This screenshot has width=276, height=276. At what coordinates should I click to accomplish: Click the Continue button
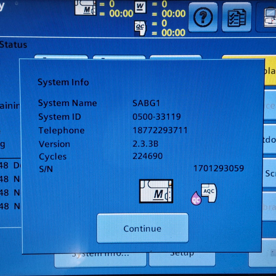[143, 228]
